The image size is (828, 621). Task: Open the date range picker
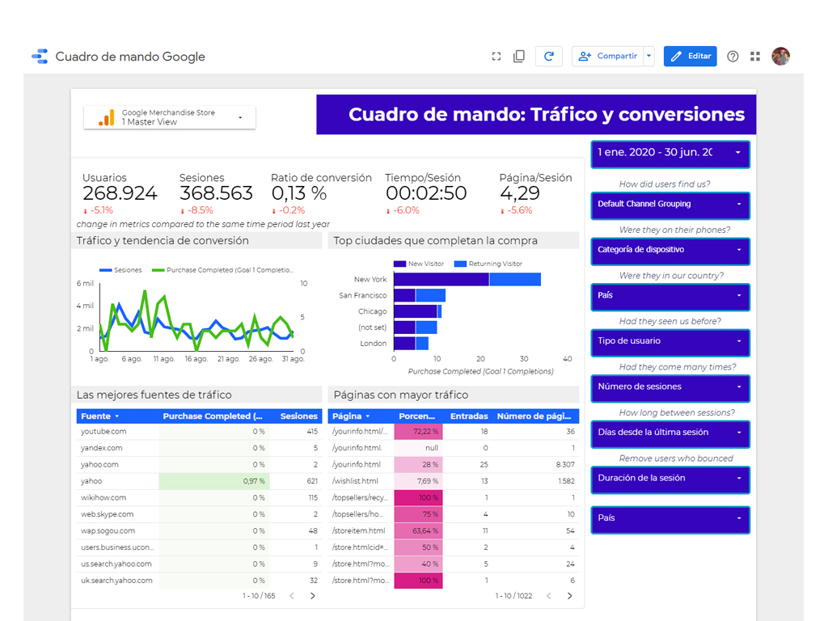tap(670, 153)
